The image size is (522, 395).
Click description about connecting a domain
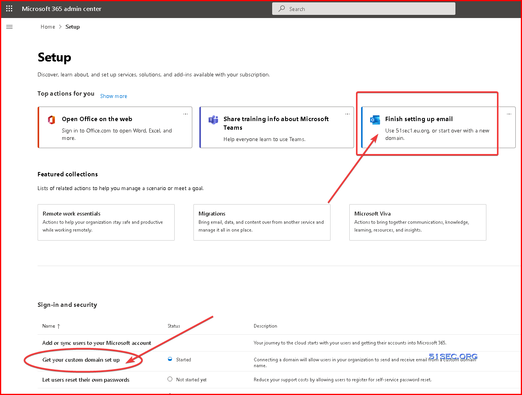[365, 362]
